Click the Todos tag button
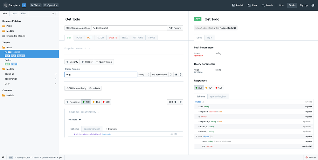The image size is (318, 160). pos(36,5)
